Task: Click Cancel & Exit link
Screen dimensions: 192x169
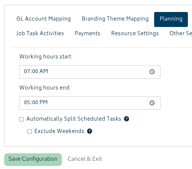Action: pos(85,159)
